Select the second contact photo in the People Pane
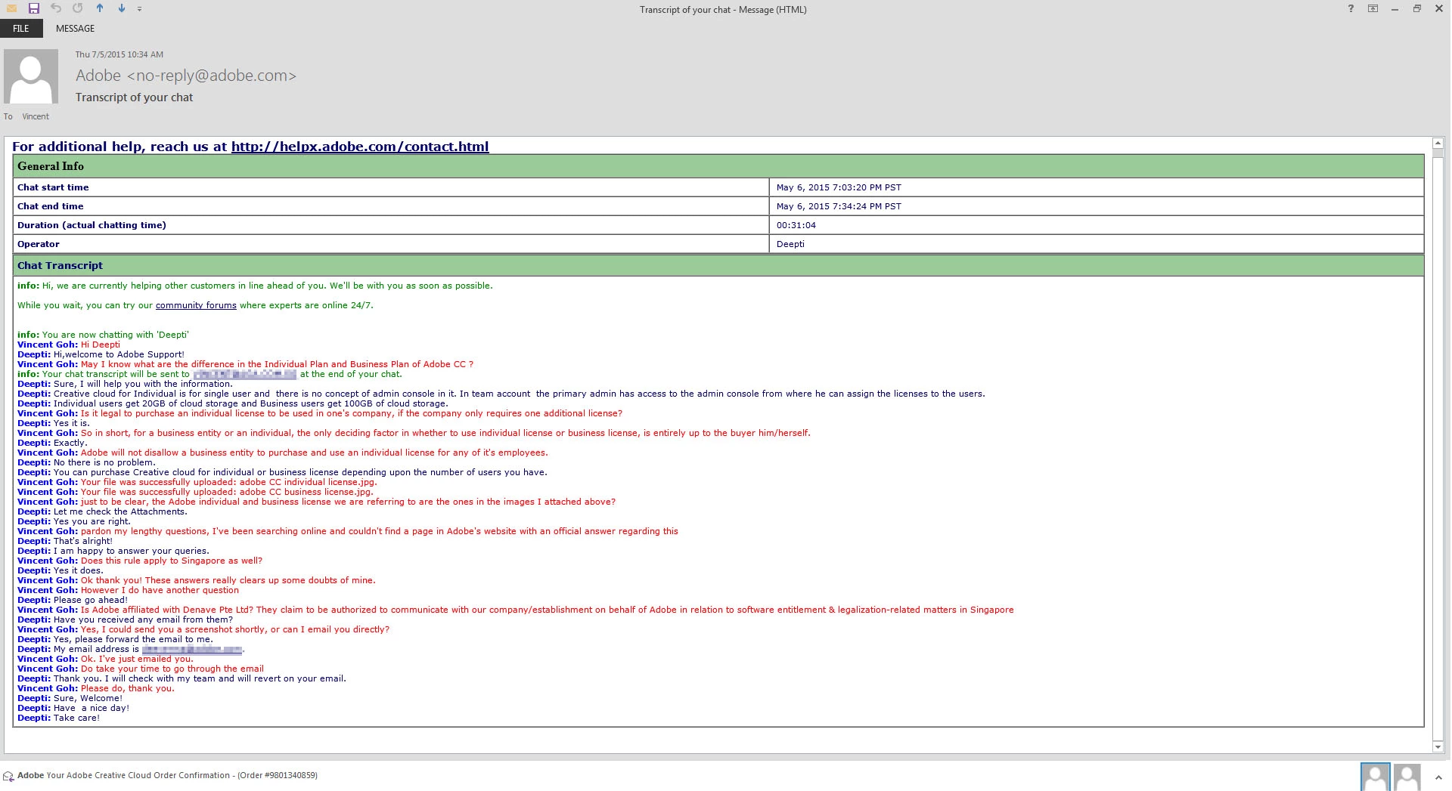 pyautogui.click(x=1407, y=777)
